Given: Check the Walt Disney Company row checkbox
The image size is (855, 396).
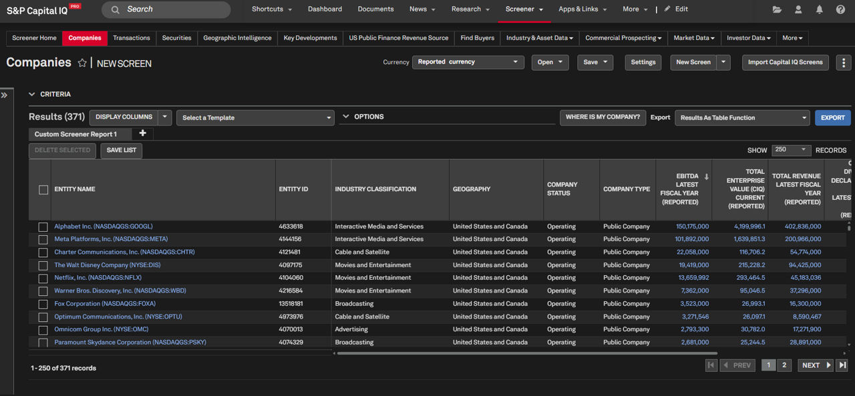Looking at the screenshot, I should pos(43,266).
